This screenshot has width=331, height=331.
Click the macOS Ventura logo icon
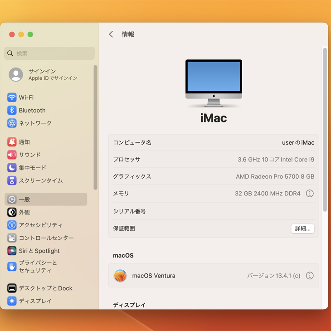click(x=120, y=276)
